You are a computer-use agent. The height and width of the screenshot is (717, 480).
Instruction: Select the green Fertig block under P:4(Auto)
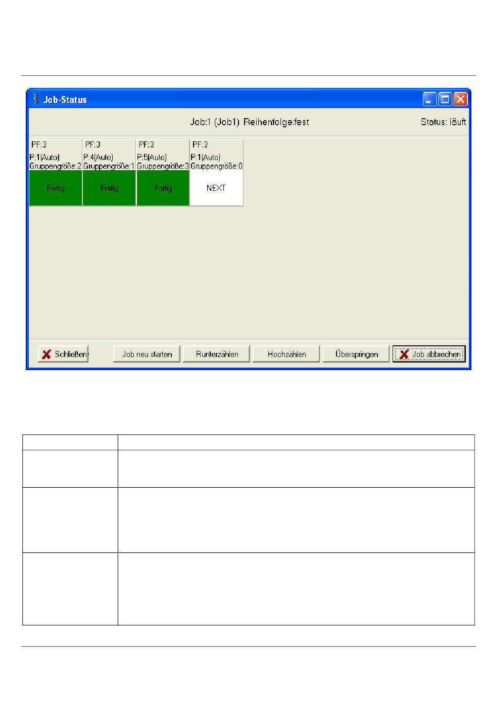pos(109,188)
